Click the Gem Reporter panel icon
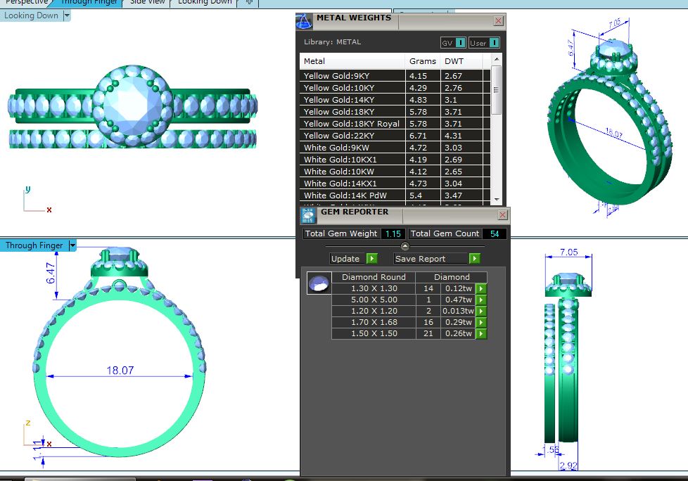The height and width of the screenshot is (481, 688). (308, 215)
